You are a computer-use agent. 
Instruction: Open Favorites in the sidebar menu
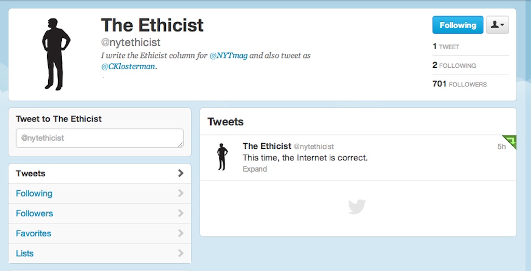(x=34, y=233)
